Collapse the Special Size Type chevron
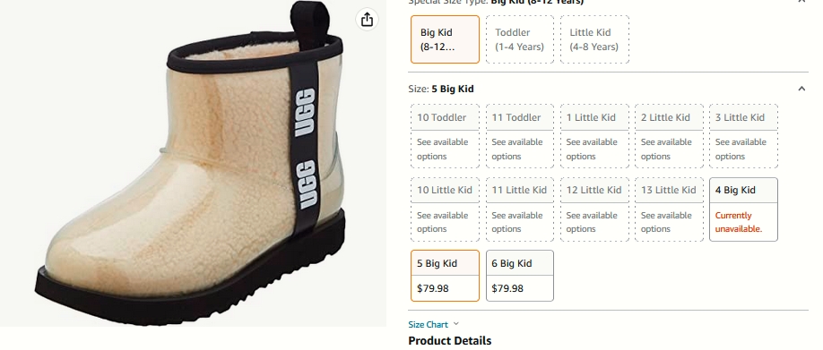823x350 pixels. click(x=801, y=2)
